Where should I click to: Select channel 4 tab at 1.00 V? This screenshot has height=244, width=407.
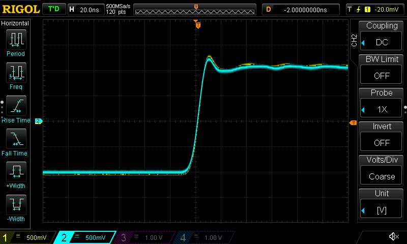205,237
